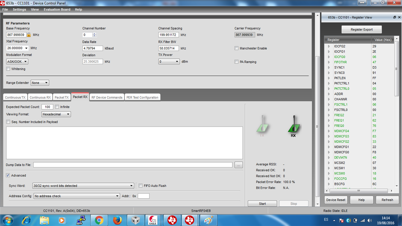Open Google Chrome from the taskbar
This screenshot has width=402, height=226.
coord(99,220)
